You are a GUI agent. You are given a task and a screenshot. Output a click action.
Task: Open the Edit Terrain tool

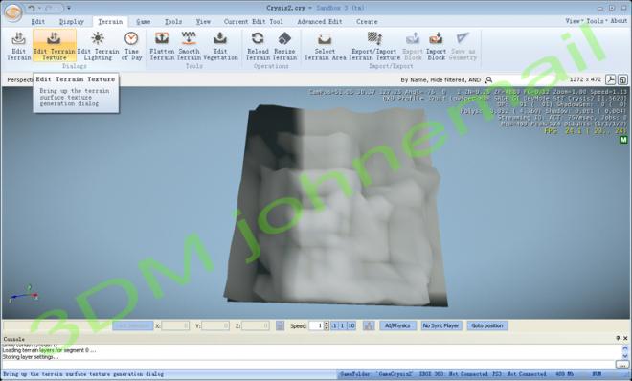pyautogui.click(x=18, y=46)
